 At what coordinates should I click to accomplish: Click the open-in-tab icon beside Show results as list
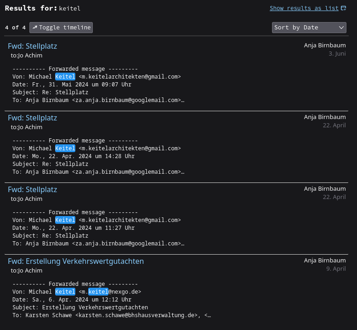(x=343, y=8)
